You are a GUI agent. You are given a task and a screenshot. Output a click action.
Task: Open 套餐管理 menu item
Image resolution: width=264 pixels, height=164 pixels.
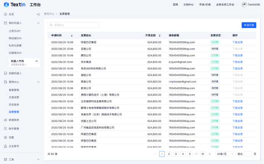[x=14, y=90]
